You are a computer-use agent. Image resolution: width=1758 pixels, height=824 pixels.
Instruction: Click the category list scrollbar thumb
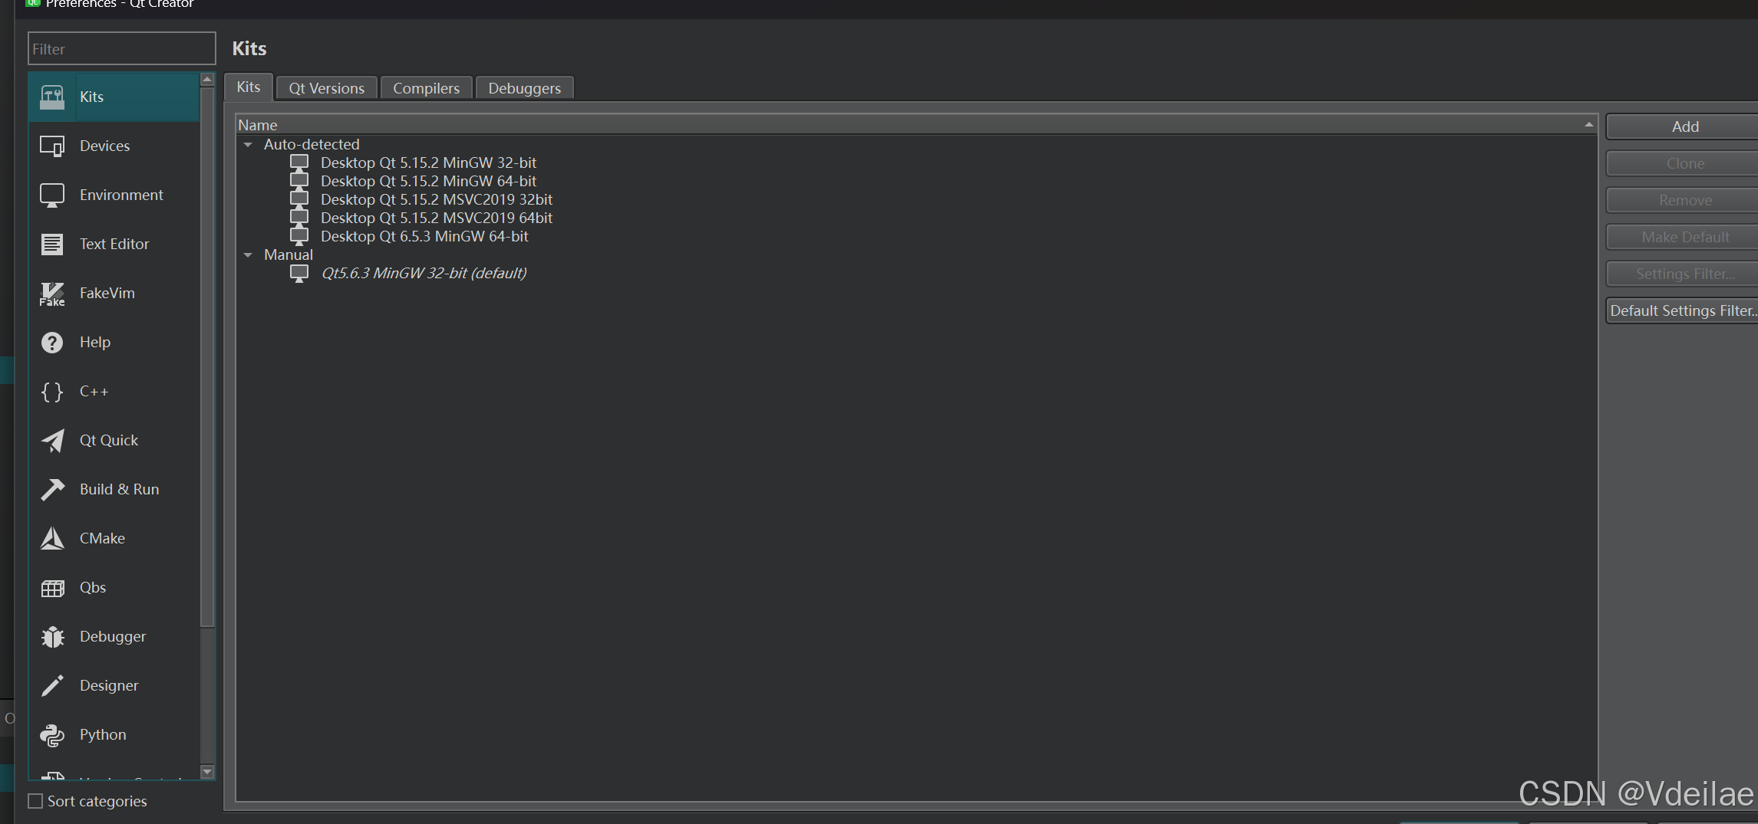point(207,356)
